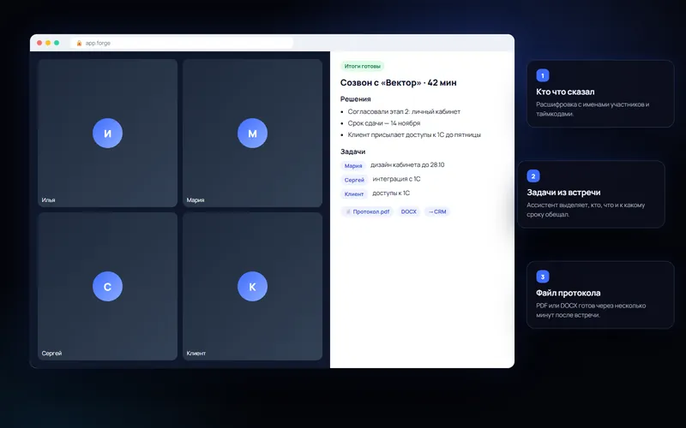This screenshot has width=686, height=428.
Task: Maximize the window with green button
Action: pyautogui.click(x=57, y=43)
